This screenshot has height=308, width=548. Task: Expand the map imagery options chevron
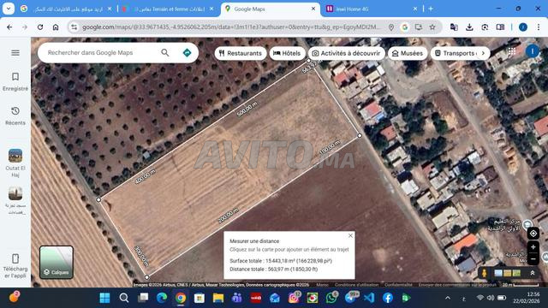[533, 273]
